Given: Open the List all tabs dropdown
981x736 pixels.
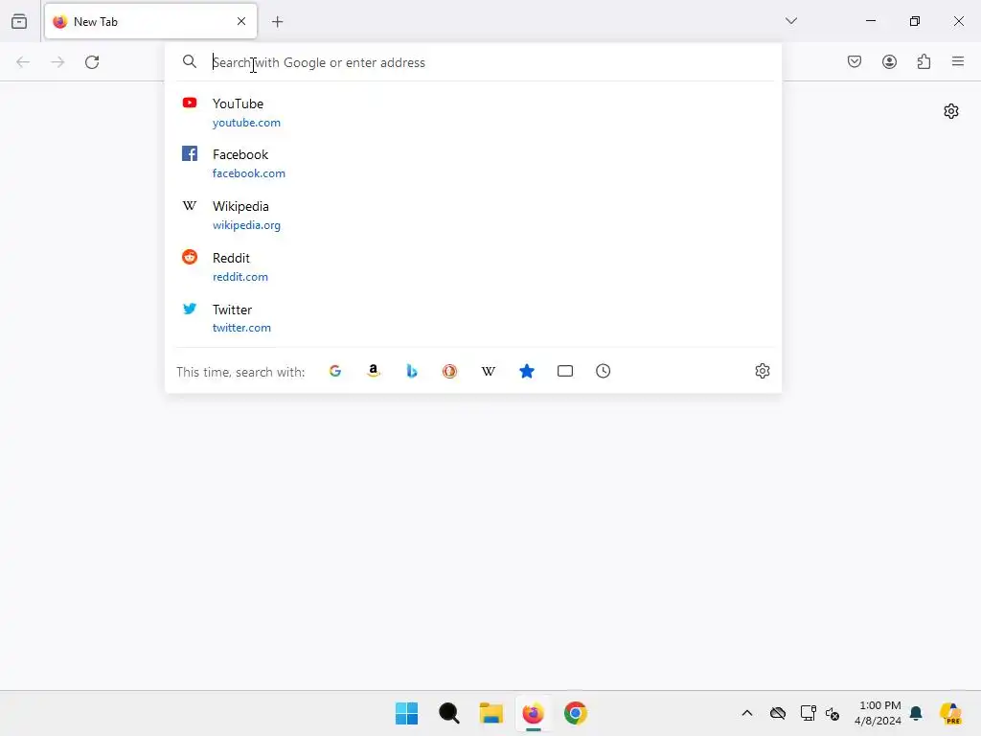Looking at the screenshot, I should coord(790,21).
